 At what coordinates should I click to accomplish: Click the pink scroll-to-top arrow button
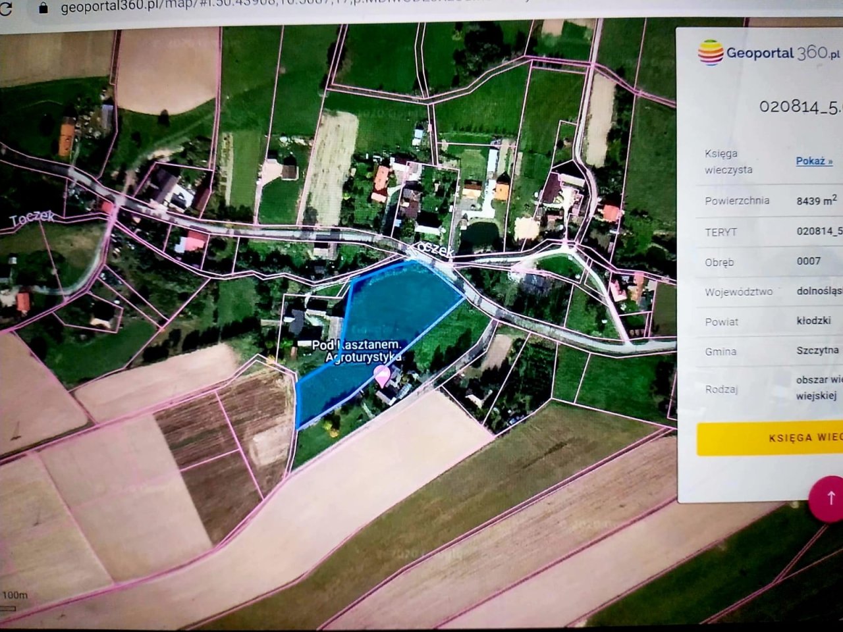pos(830,498)
